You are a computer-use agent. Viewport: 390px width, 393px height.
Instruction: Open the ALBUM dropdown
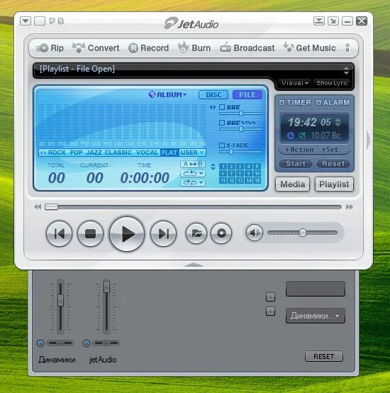(x=168, y=95)
